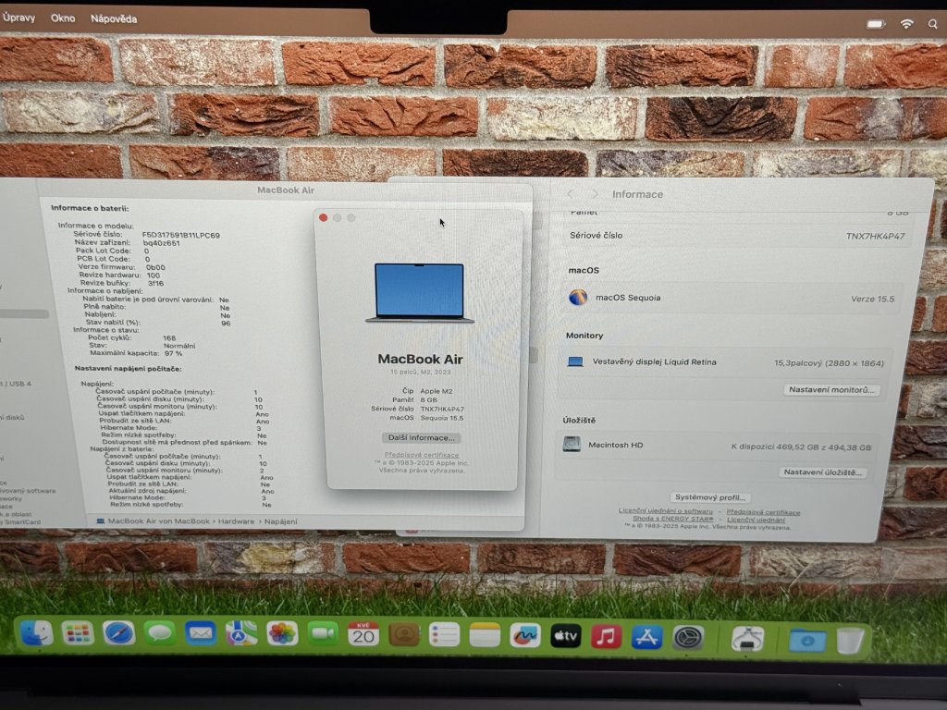Open the Okno menu
Screen dimensions: 947x710
tap(63, 18)
